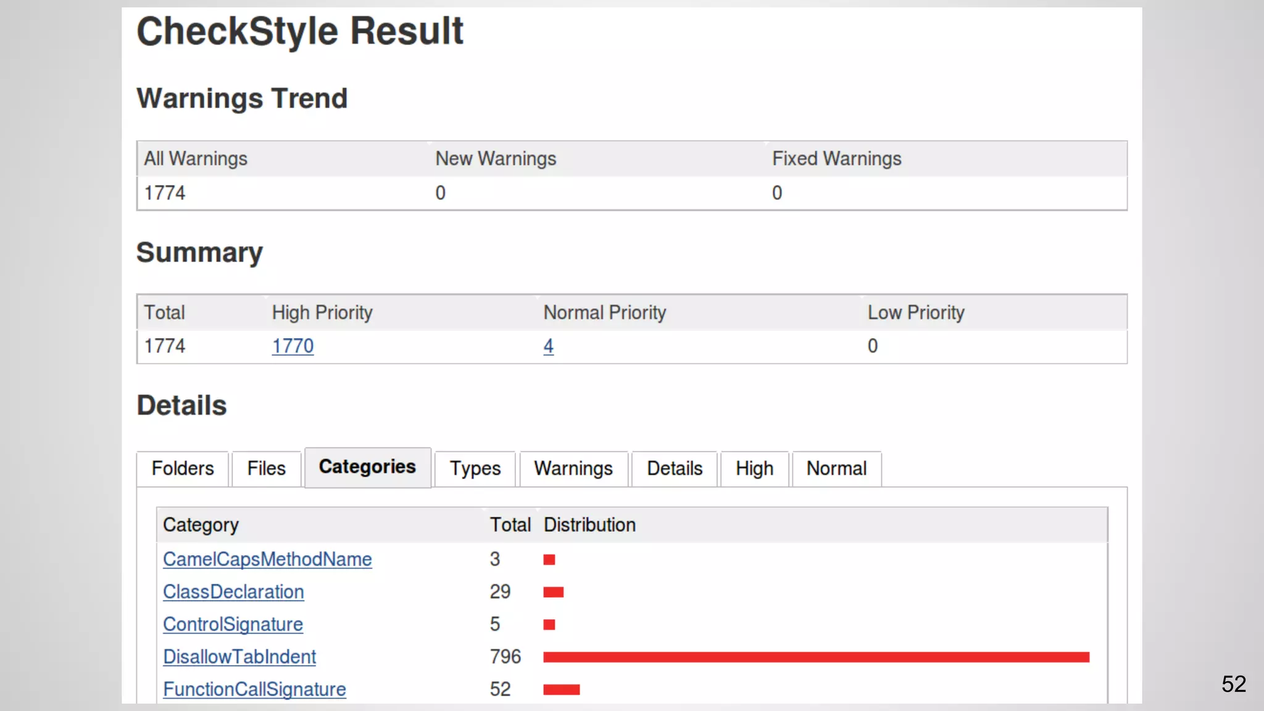Click the FunctionCallSignature category link
The image size is (1264, 711).
point(254,689)
